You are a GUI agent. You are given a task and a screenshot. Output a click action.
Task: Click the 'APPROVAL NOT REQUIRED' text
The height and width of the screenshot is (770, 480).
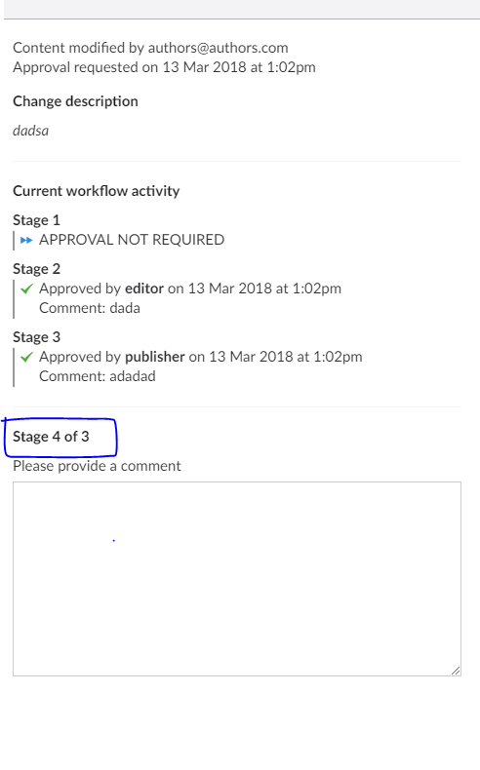[x=132, y=240]
